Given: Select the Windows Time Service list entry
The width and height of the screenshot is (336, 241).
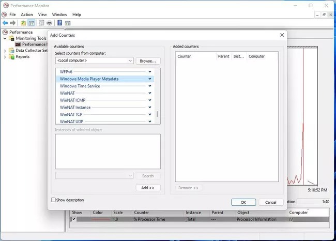Looking at the screenshot, I should [80, 86].
